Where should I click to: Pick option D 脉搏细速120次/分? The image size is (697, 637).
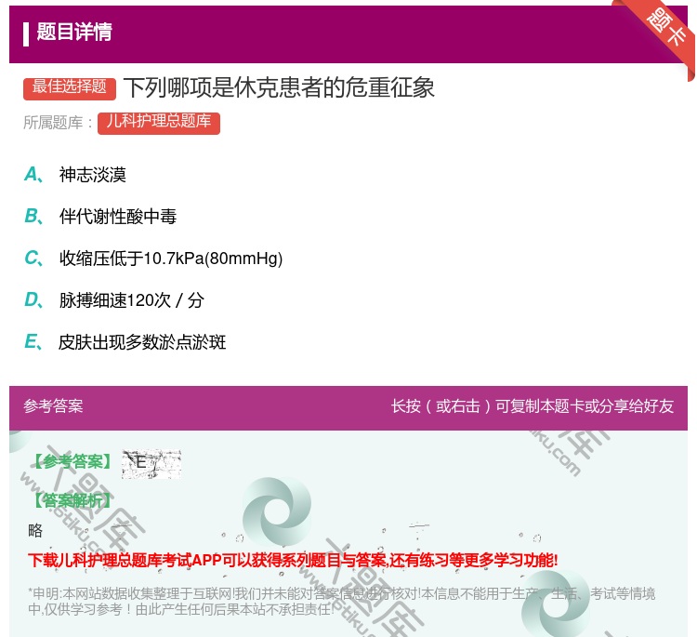(131, 300)
